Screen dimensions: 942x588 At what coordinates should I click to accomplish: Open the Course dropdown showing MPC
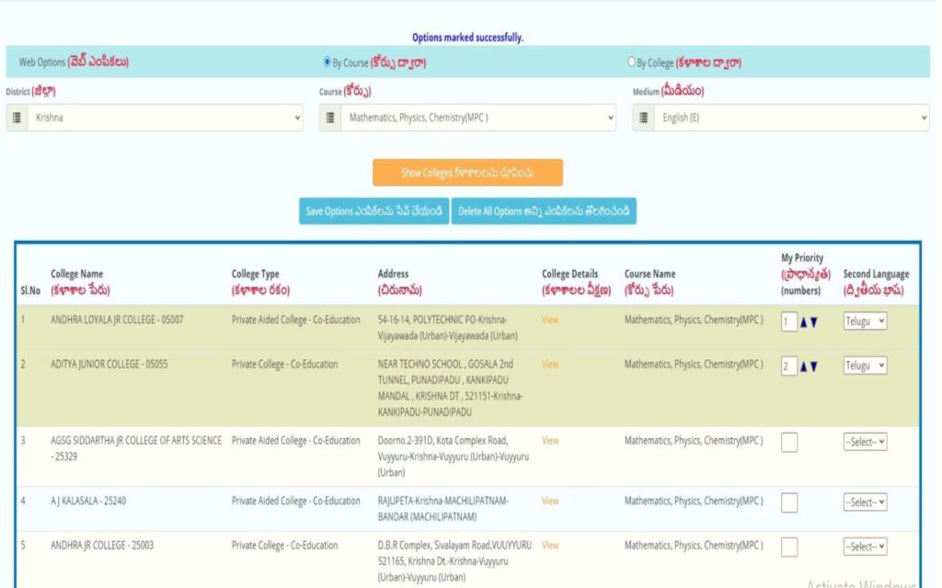[478, 119]
